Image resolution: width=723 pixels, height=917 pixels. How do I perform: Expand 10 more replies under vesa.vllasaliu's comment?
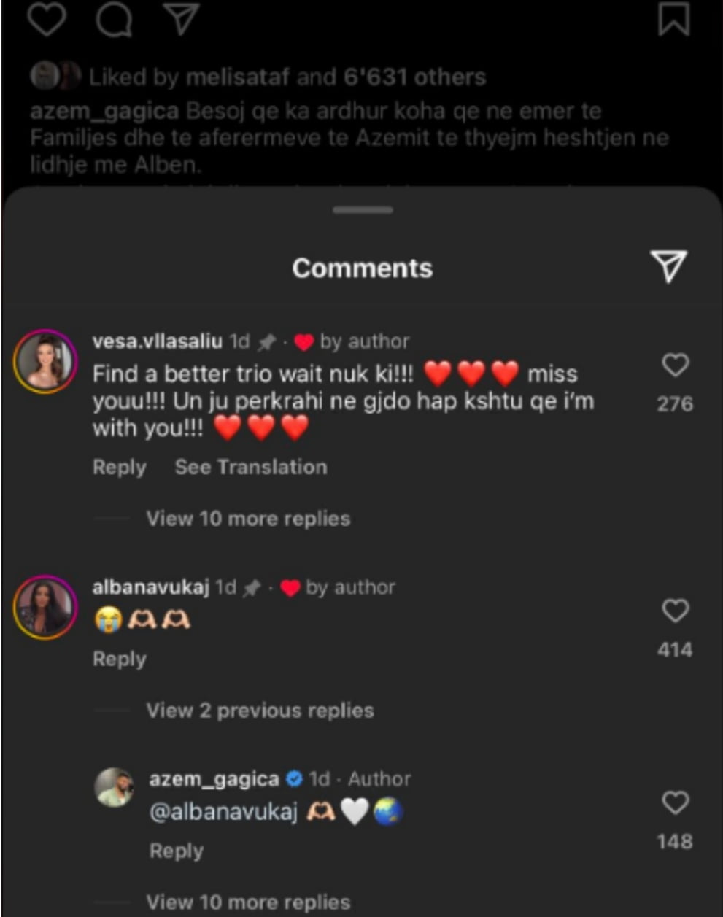coord(248,519)
